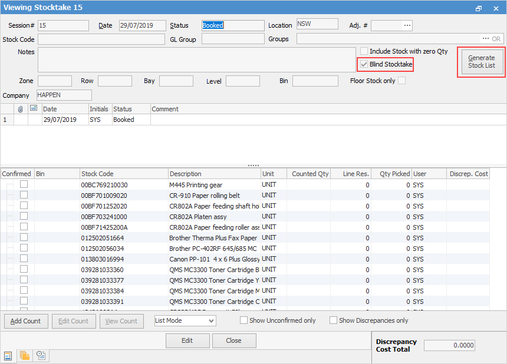
Task: Enable Include Stock with zero Qty
Action: tap(364, 52)
